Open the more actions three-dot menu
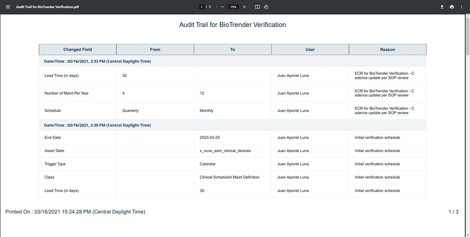Image resolution: width=470 pixels, height=237 pixels. click(461, 7)
